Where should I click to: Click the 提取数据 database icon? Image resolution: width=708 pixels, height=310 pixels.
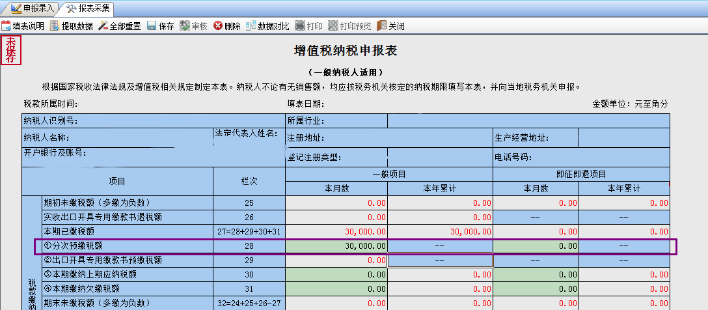(55, 26)
